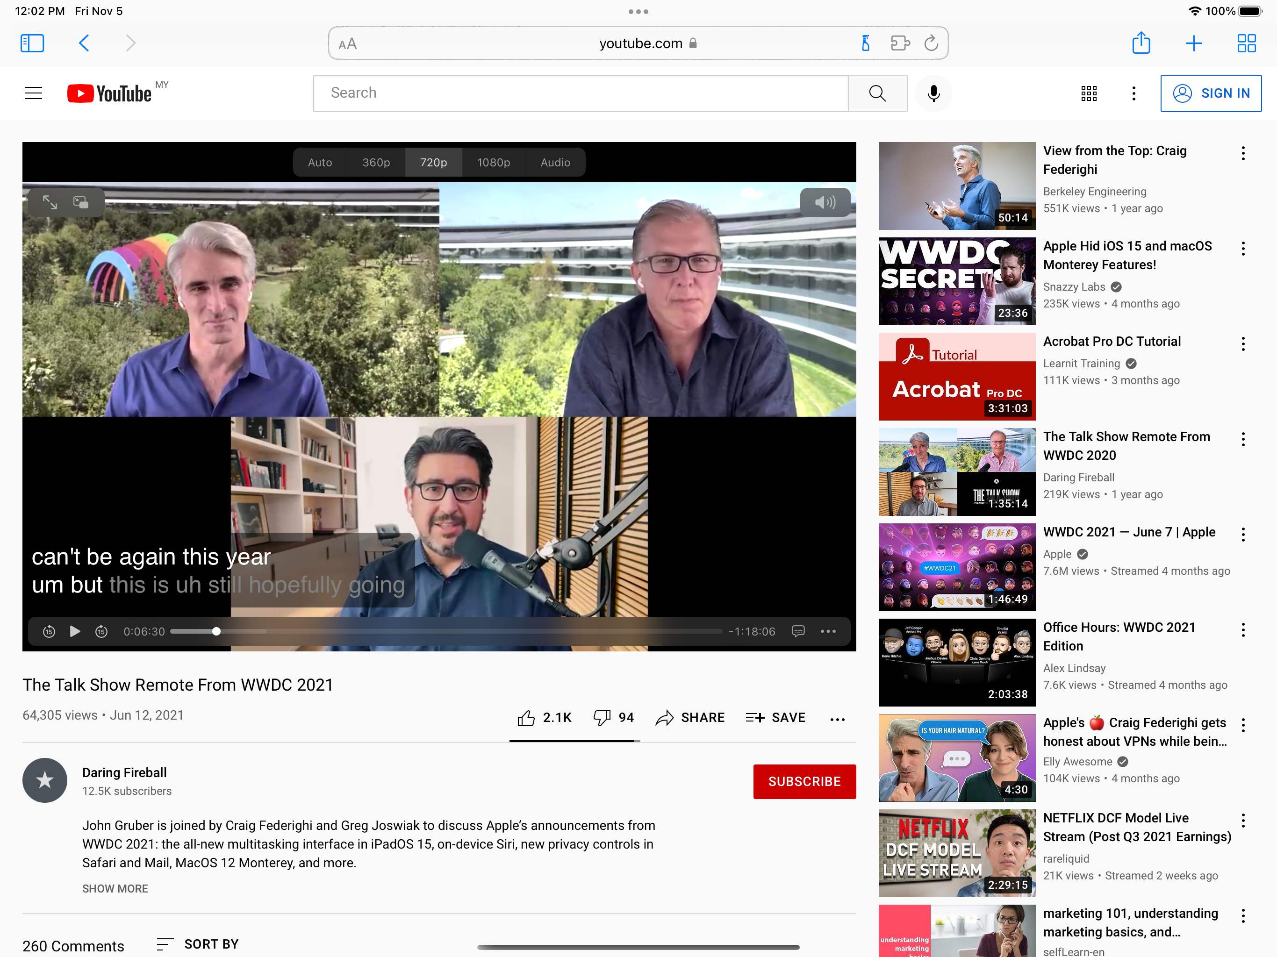Click the battery indicator in status bar
Screen dimensions: 1277x957
1250,11
